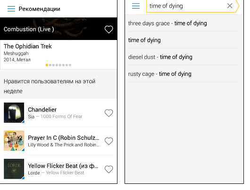Choose rusty cage - time of dying suggestion
Screen dimensions: 250x190
click(x=183, y=74)
